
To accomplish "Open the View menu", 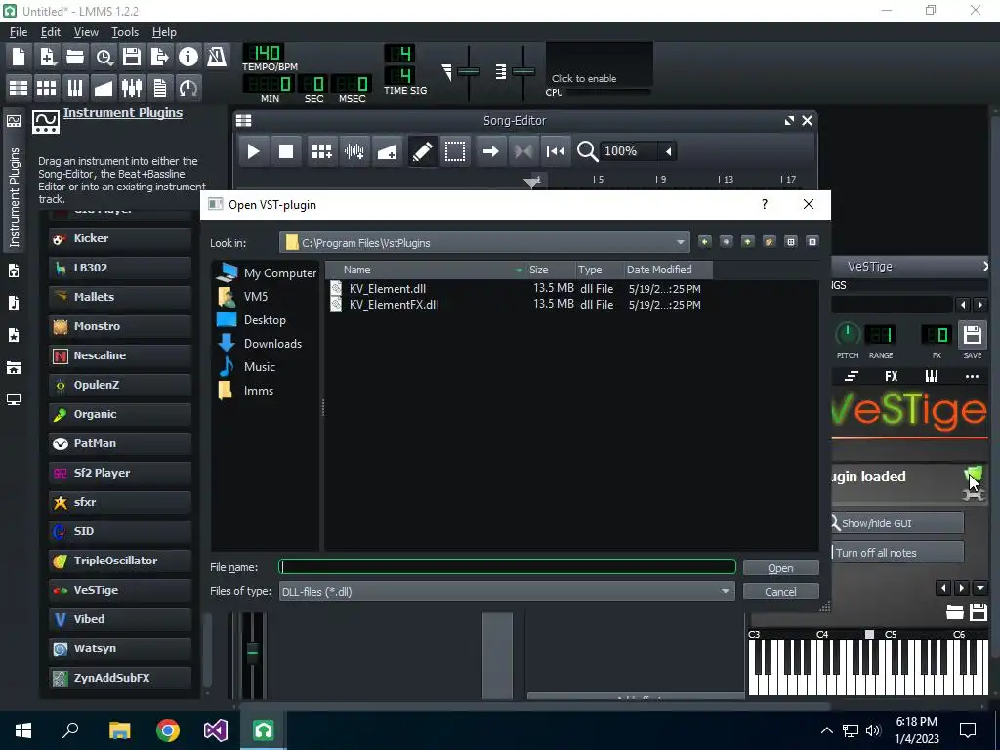I will coord(86,32).
